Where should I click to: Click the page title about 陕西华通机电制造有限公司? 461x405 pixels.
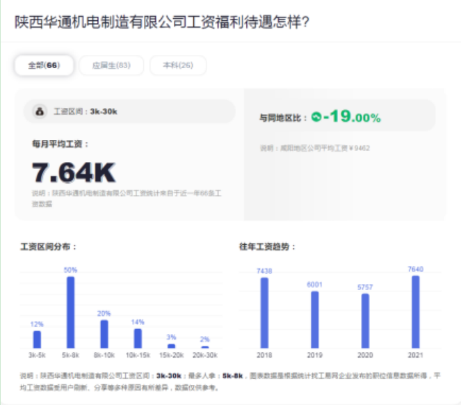click(162, 22)
